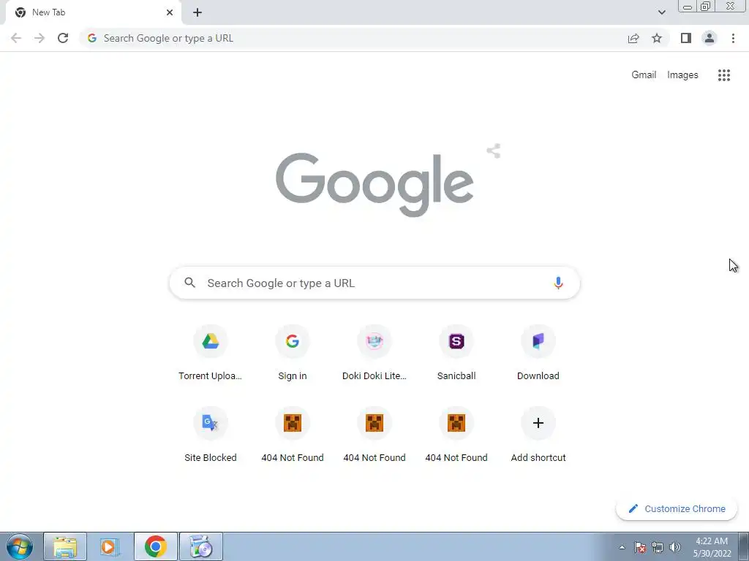Open the Gmail link

point(644,75)
